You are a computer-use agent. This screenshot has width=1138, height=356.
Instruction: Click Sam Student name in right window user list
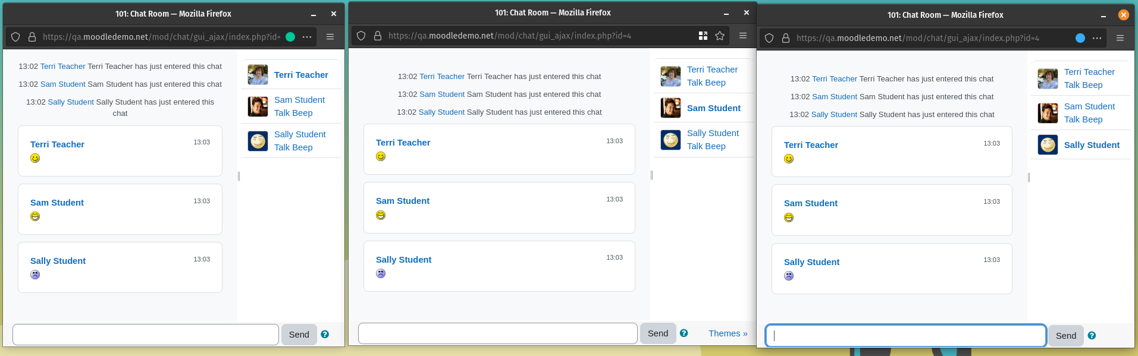tap(1089, 106)
